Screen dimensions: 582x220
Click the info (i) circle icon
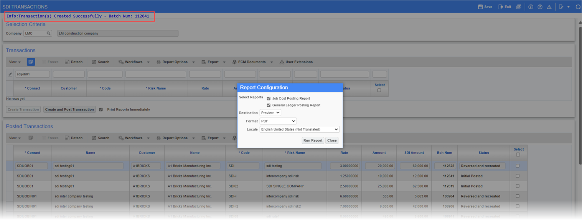531,7
